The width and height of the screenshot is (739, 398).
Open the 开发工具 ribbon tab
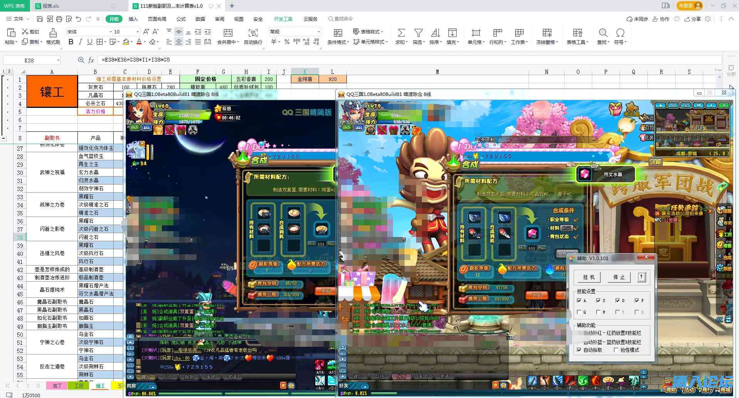[x=283, y=19]
